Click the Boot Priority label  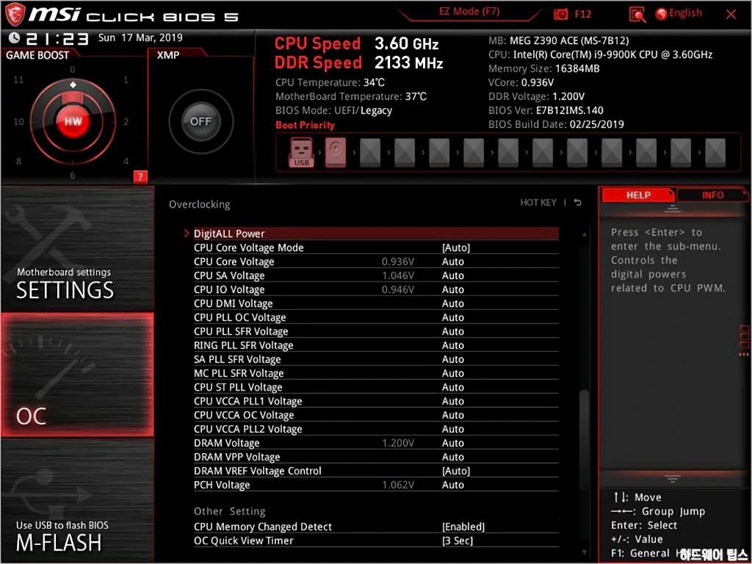[305, 125]
